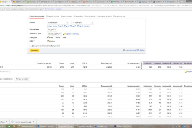Click the total spend value '4 026.26'

109,67
